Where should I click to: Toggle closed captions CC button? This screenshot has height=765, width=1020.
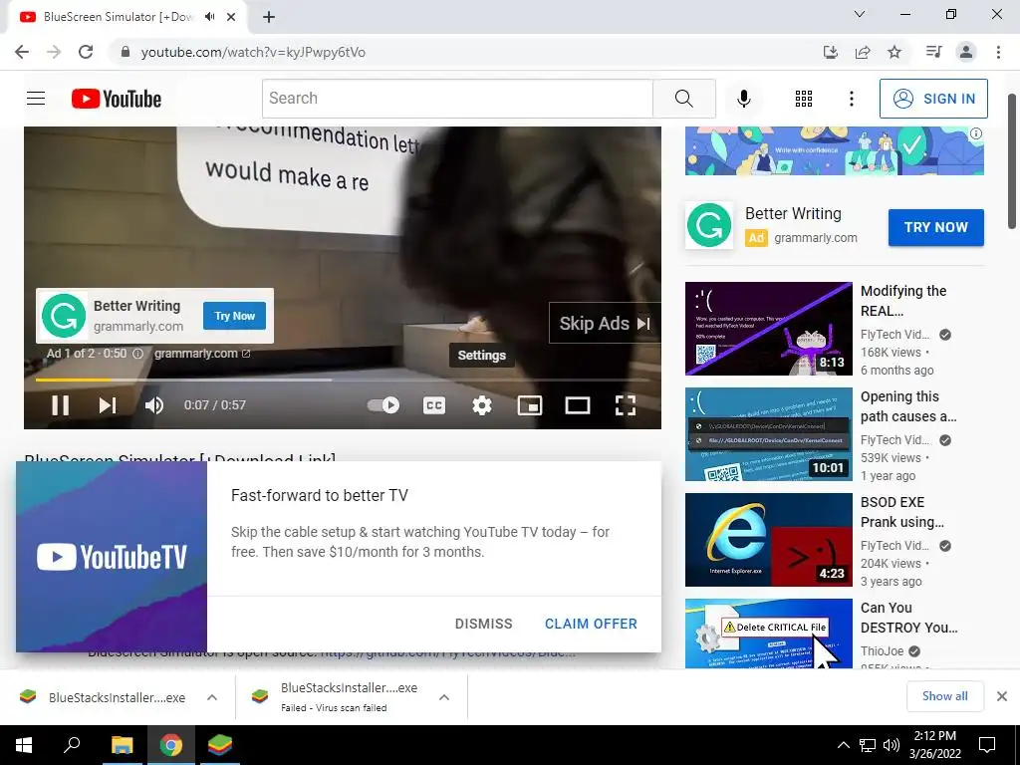tap(434, 405)
